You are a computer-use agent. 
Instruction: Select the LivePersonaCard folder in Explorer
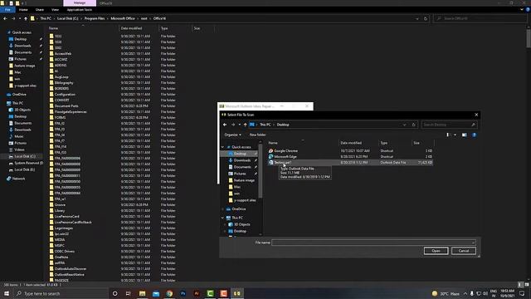point(66,217)
